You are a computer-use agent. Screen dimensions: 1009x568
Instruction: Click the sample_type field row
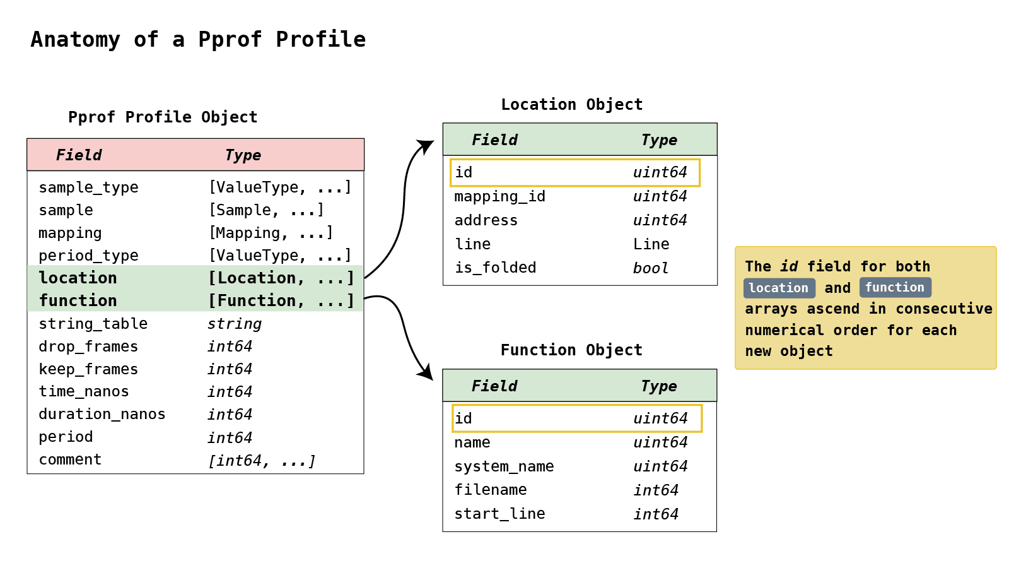pyautogui.click(x=195, y=187)
